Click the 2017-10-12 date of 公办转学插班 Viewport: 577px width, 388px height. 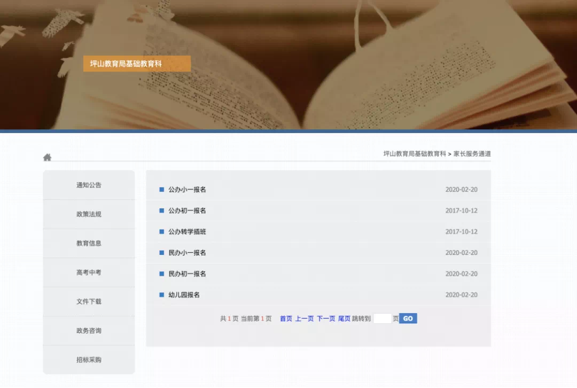461,231
